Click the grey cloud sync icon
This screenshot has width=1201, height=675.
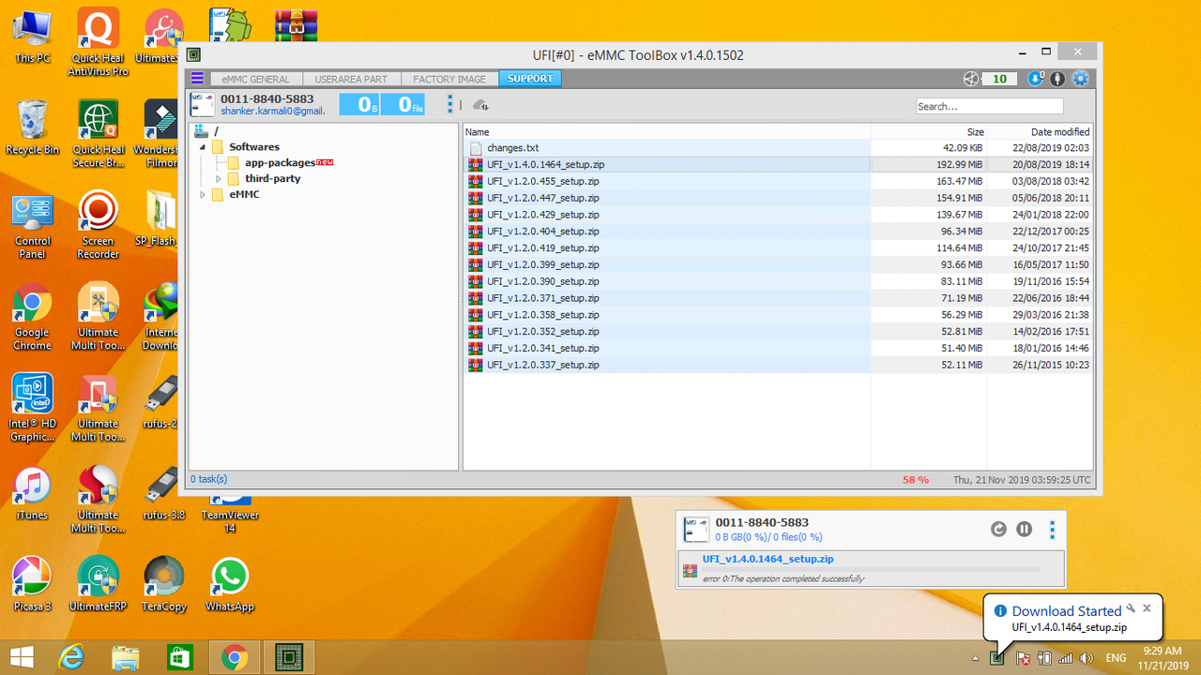(480, 105)
